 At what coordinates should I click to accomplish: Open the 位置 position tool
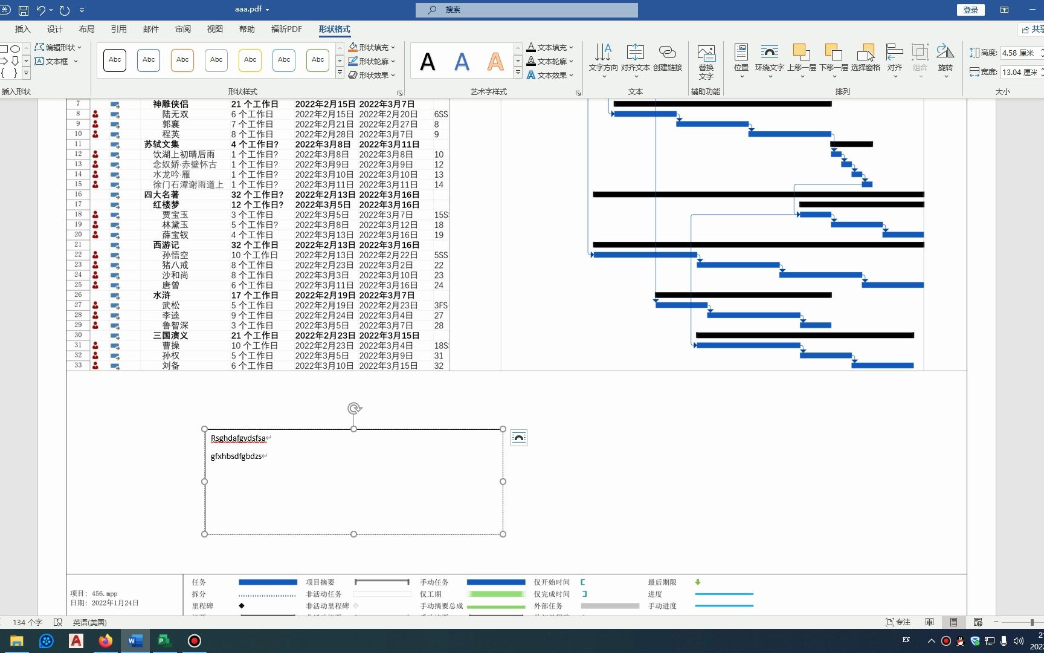[x=741, y=59]
